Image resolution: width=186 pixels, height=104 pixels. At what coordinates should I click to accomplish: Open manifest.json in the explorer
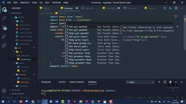tap(26, 40)
